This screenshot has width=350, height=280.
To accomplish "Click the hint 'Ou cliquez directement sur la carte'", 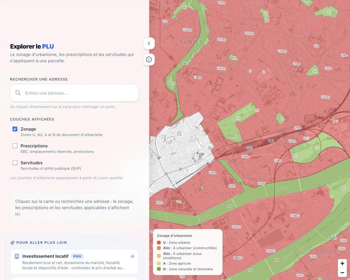I will pos(63,107).
